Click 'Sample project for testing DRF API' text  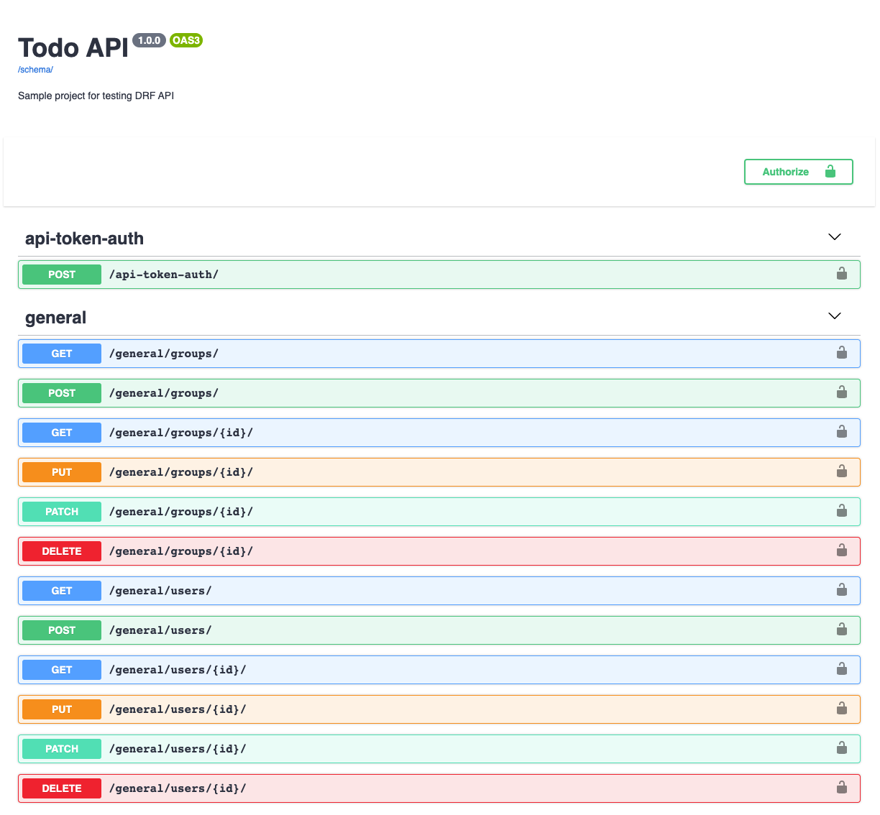(x=96, y=96)
